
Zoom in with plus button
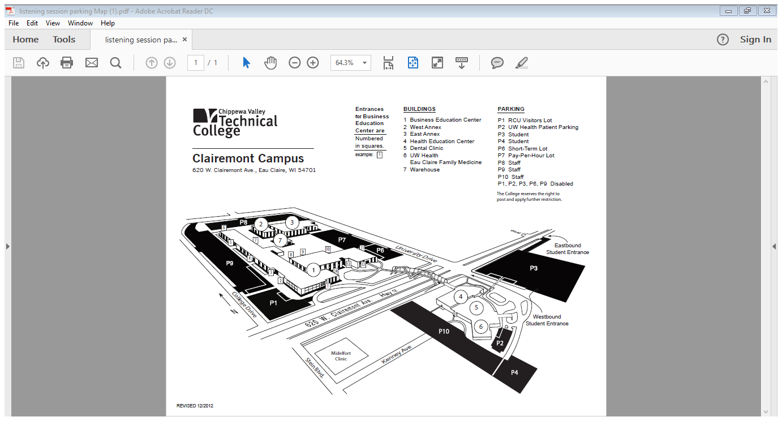(313, 63)
